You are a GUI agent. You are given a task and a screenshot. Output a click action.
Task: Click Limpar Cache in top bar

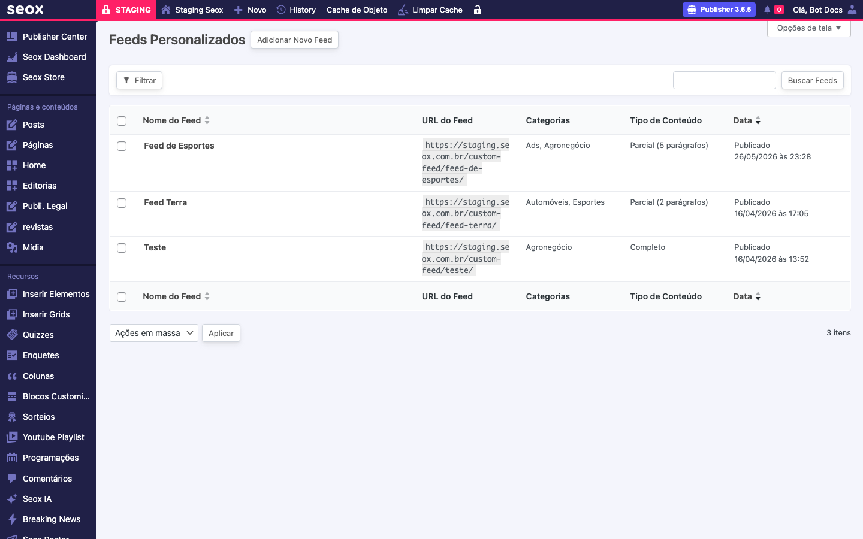coord(430,10)
